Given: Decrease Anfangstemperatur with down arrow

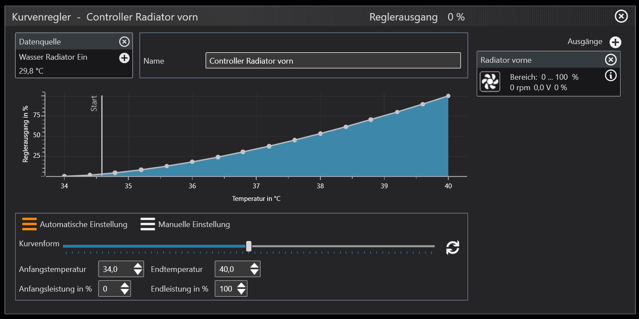Looking at the screenshot, I should pyautogui.click(x=138, y=272).
